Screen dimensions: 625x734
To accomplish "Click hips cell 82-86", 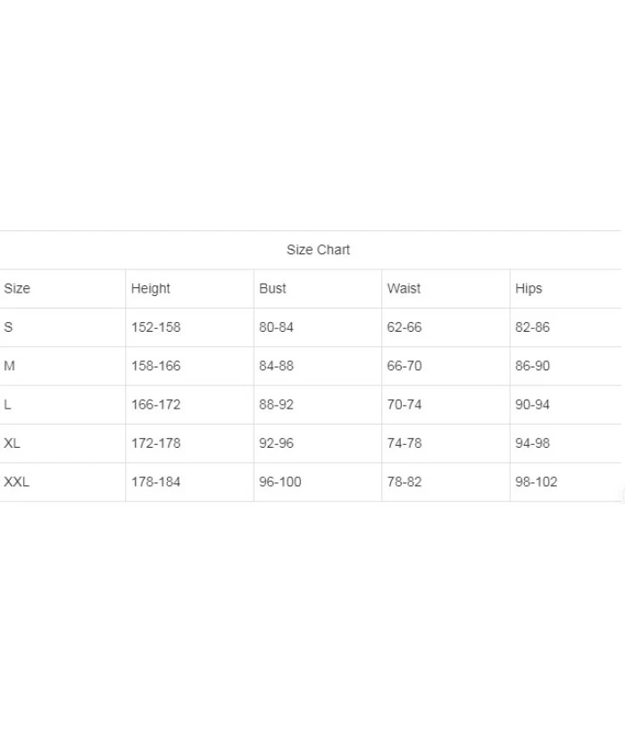I will coord(532,327).
